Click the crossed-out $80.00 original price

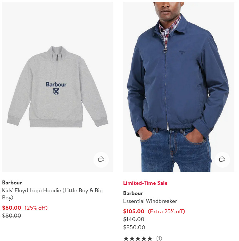click(11, 215)
